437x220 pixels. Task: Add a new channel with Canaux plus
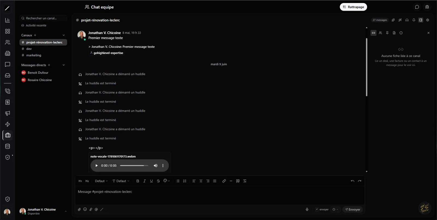35,35
